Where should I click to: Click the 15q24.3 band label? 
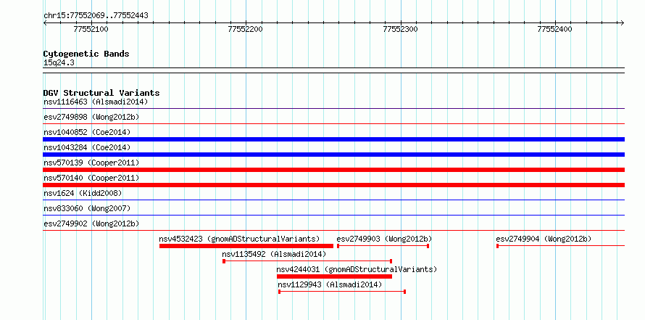[x=59, y=63]
